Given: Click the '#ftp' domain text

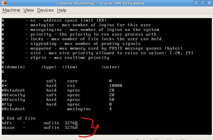Looking at the screenshot, I should coord(7,104).
